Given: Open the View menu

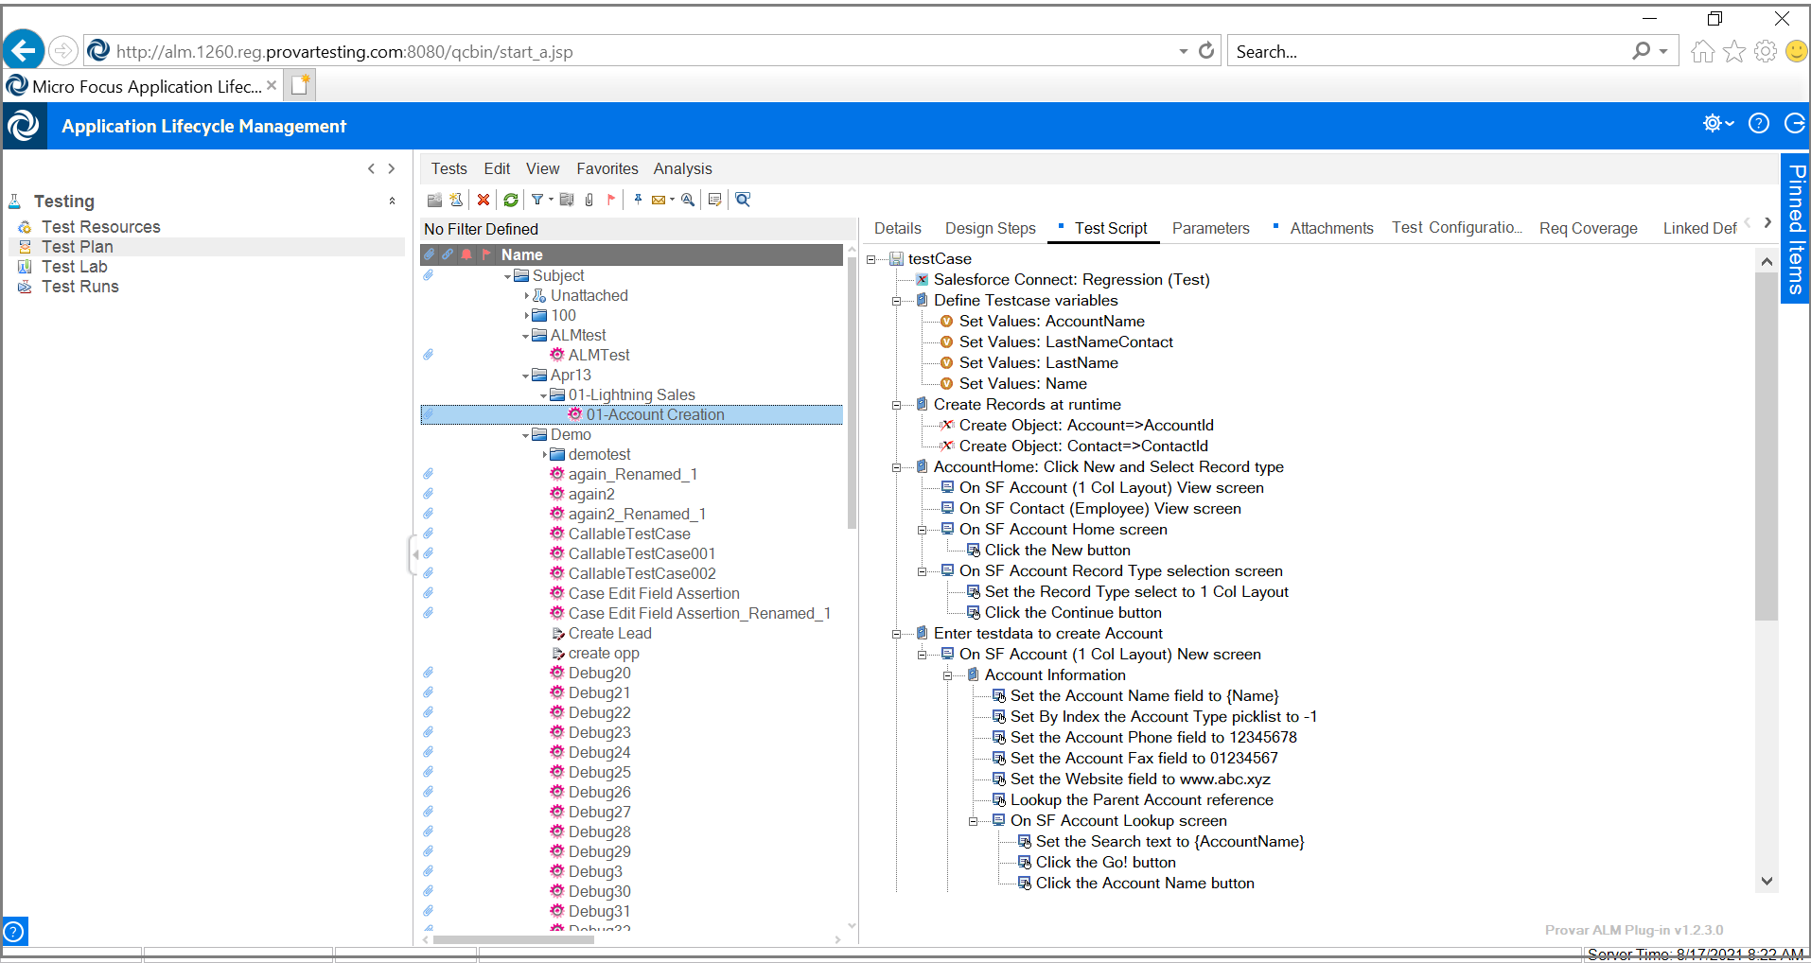Looking at the screenshot, I should tap(542, 168).
